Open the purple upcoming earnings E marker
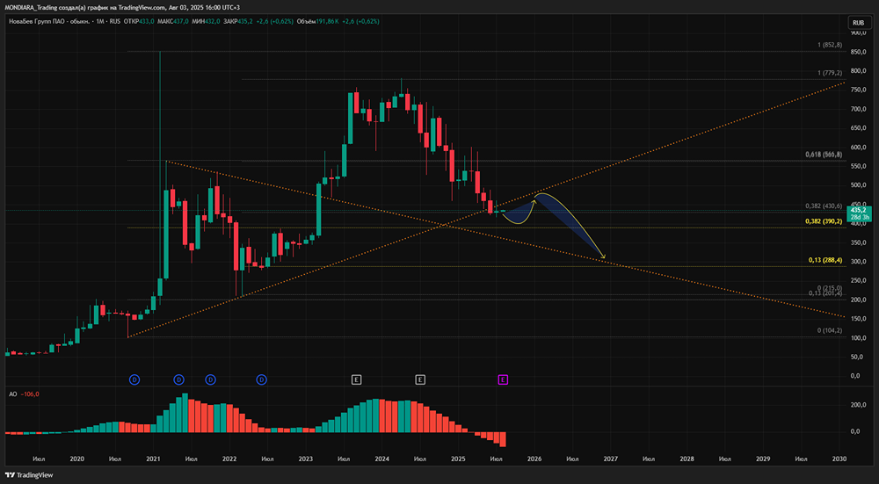This screenshot has height=484, width=879. (503, 379)
